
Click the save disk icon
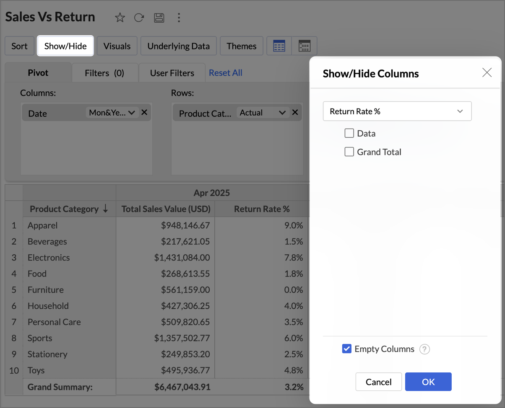click(159, 18)
